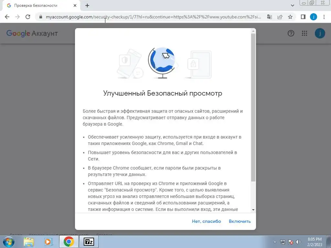Minimize the Chrome window
Image resolution: width=331 pixels, height=248 pixels.
pyautogui.click(x=304, y=3)
